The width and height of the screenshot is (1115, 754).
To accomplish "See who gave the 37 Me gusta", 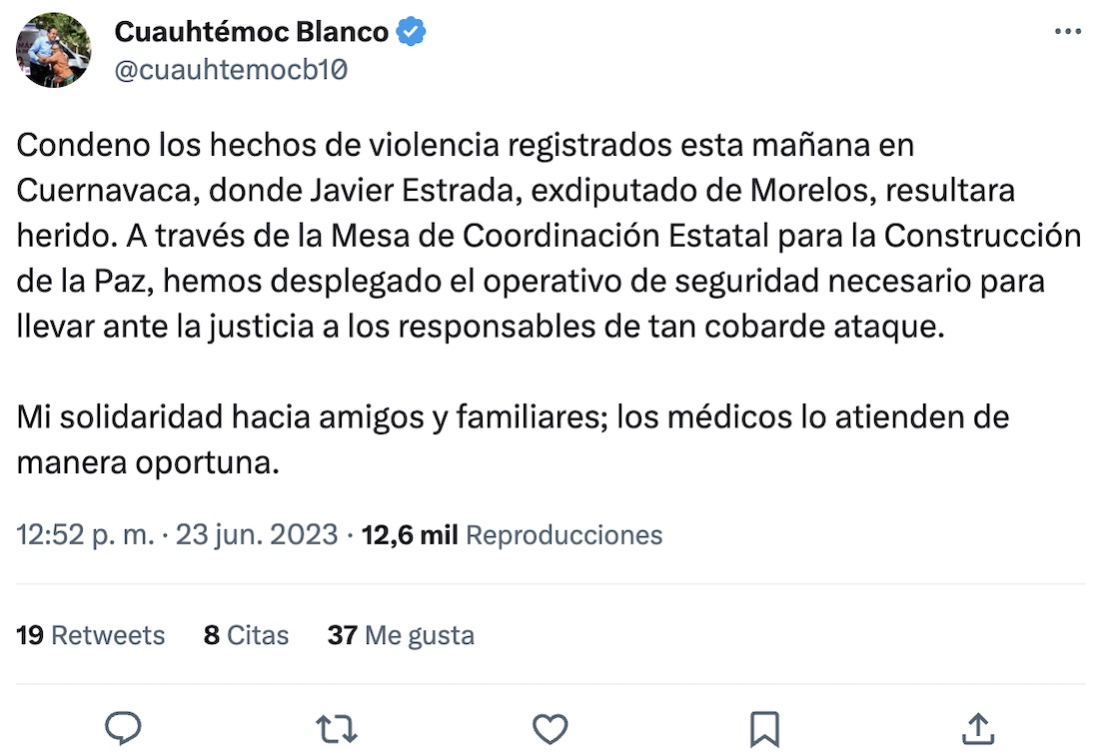I will pyautogui.click(x=401, y=635).
